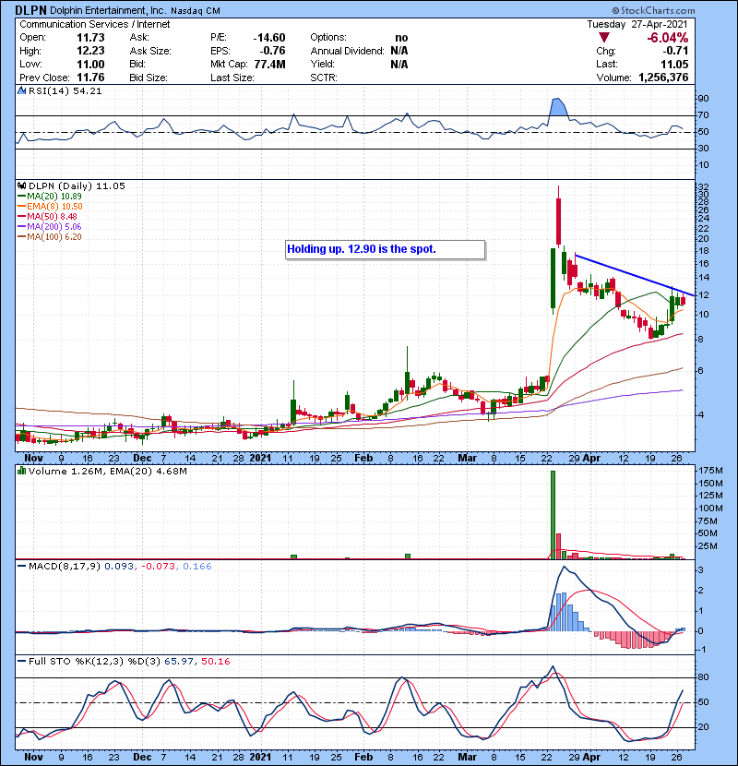Click the tallest green volume bar in March

pyautogui.click(x=553, y=514)
